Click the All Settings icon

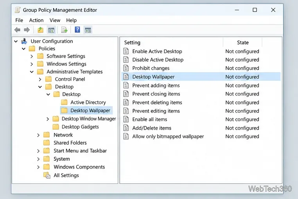(x=47, y=175)
